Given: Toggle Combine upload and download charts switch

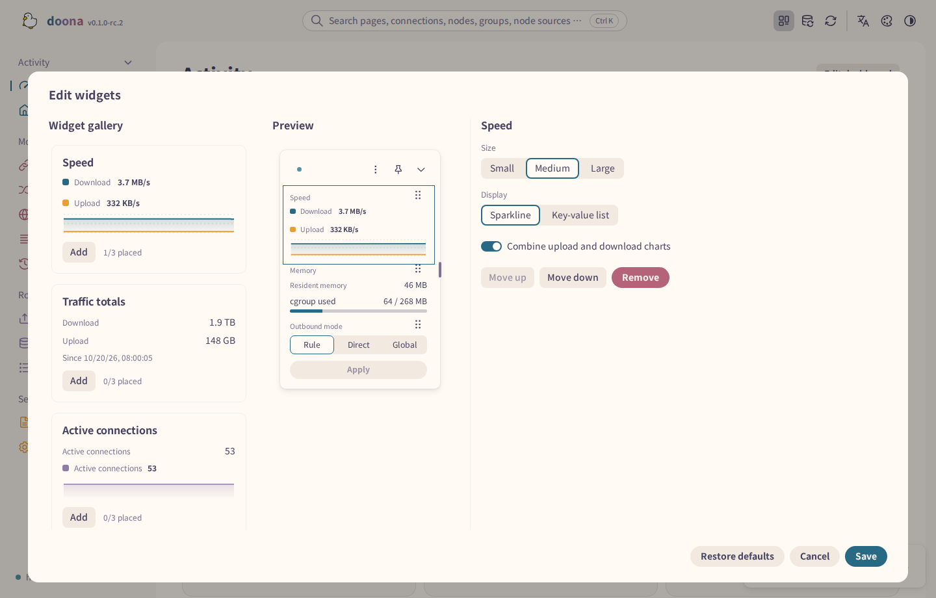Looking at the screenshot, I should click(x=491, y=246).
